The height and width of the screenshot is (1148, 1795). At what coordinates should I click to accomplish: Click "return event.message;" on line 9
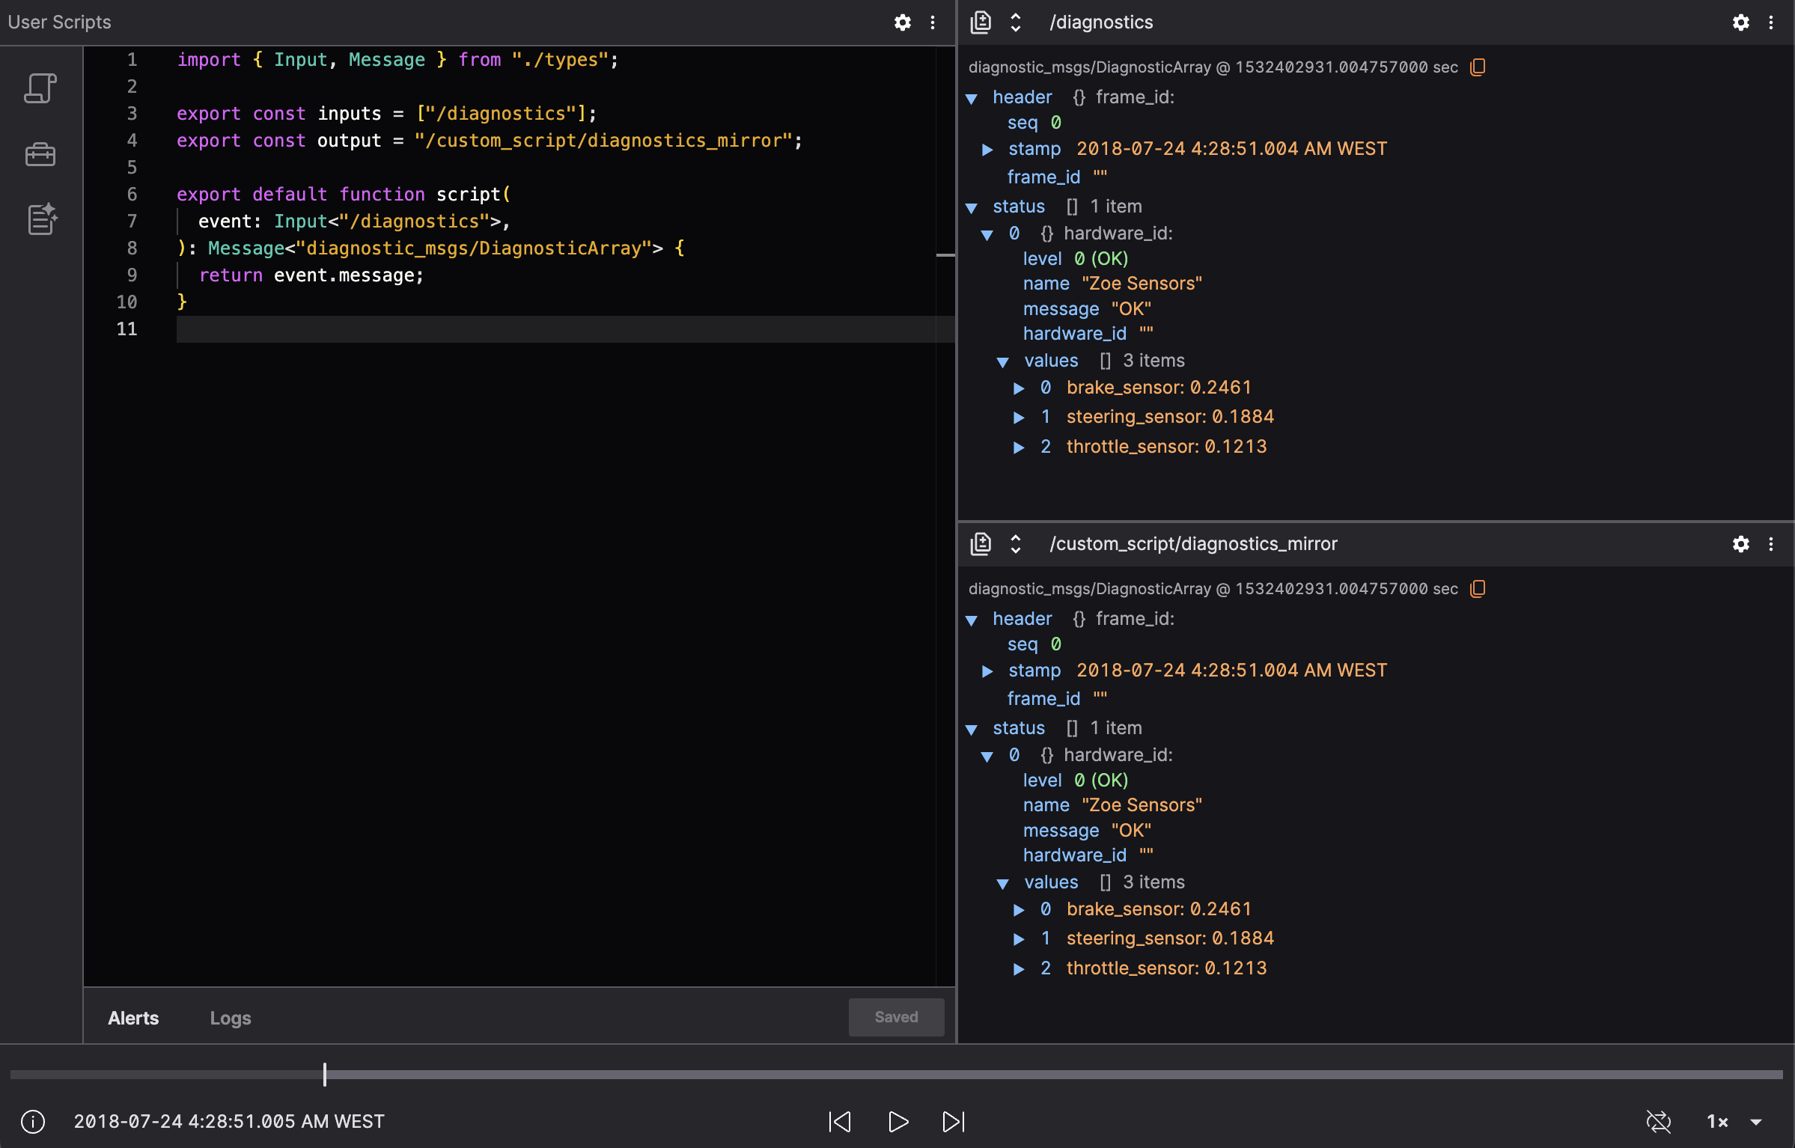pyautogui.click(x=311, y=275)
